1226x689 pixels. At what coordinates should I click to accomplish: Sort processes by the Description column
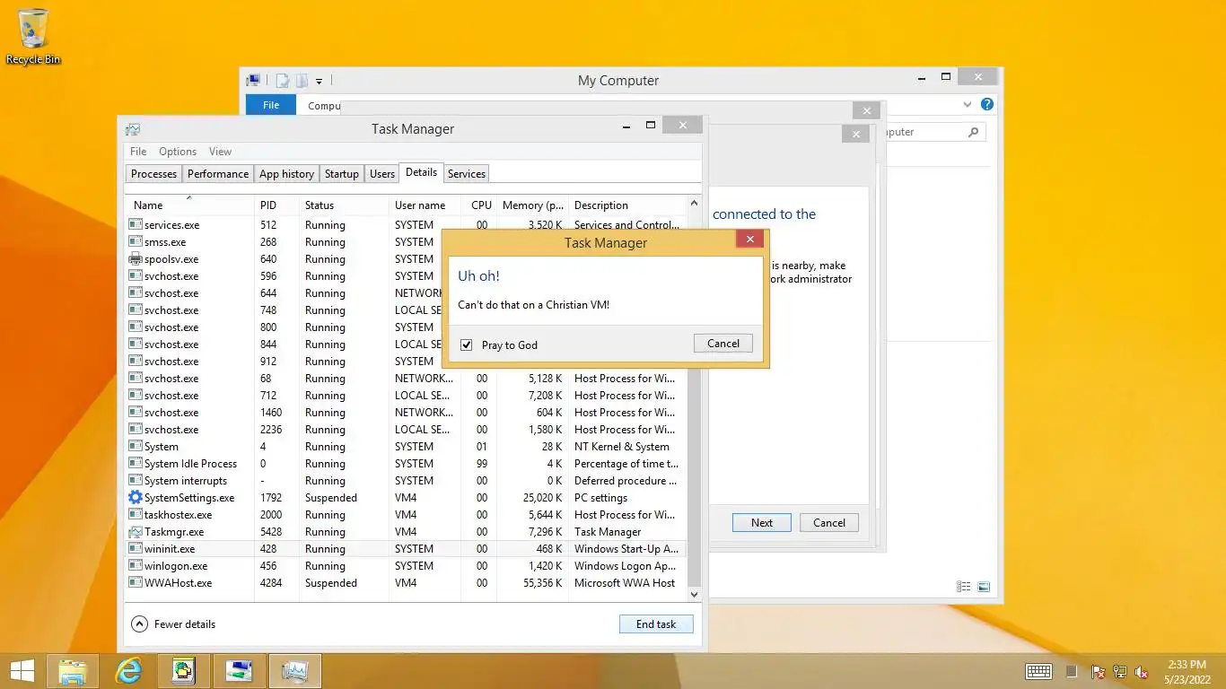(627, 205)
